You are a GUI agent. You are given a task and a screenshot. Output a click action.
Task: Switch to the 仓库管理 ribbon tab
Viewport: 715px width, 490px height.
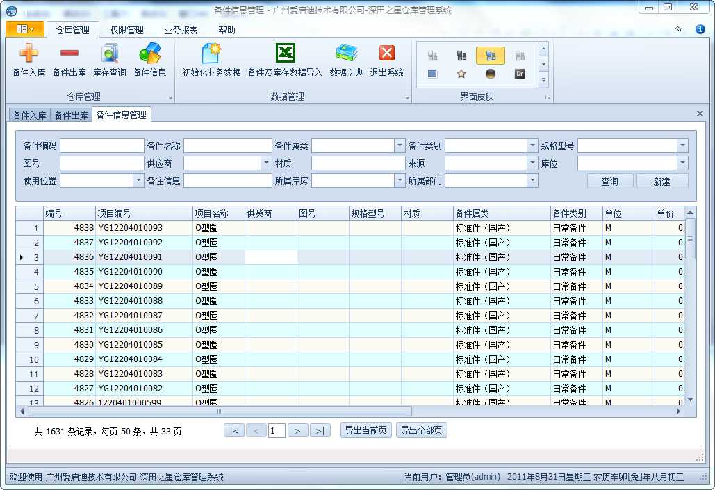coord(72,30)
